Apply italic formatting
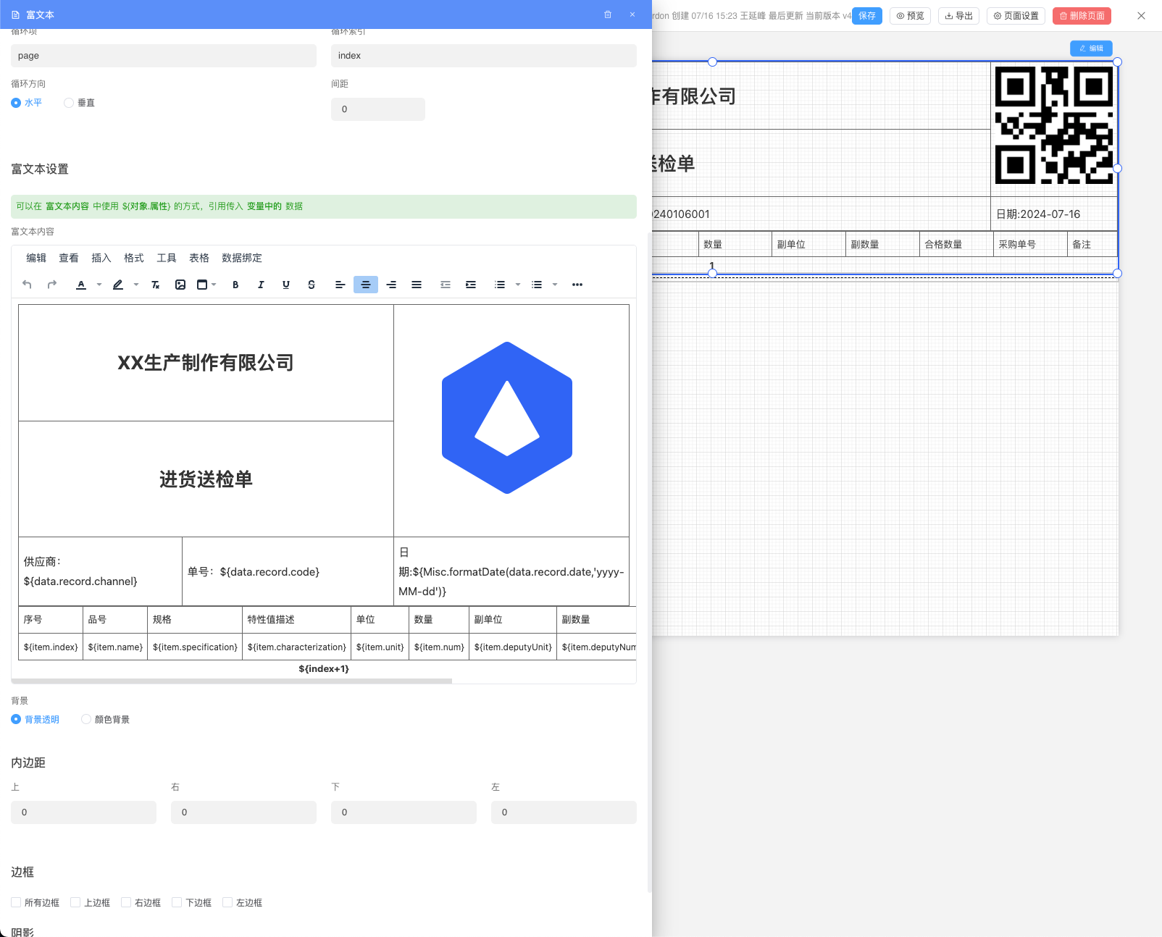The height and width of the screenshot is (937, 1162). pyautogui.click(x=261, y=284)
